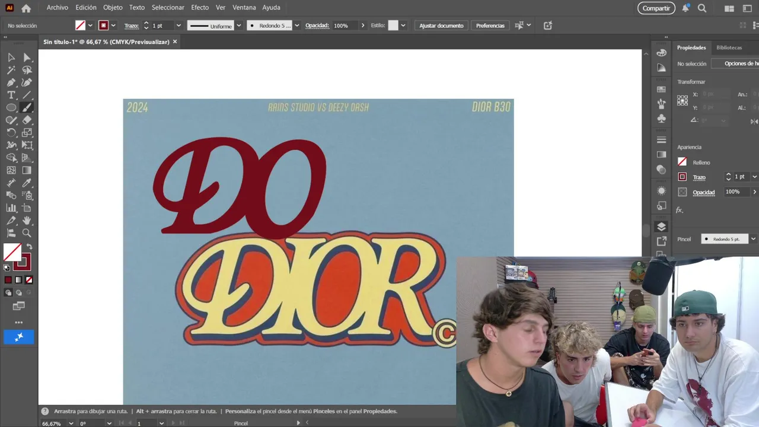Select the Type tool

[11, 95]
